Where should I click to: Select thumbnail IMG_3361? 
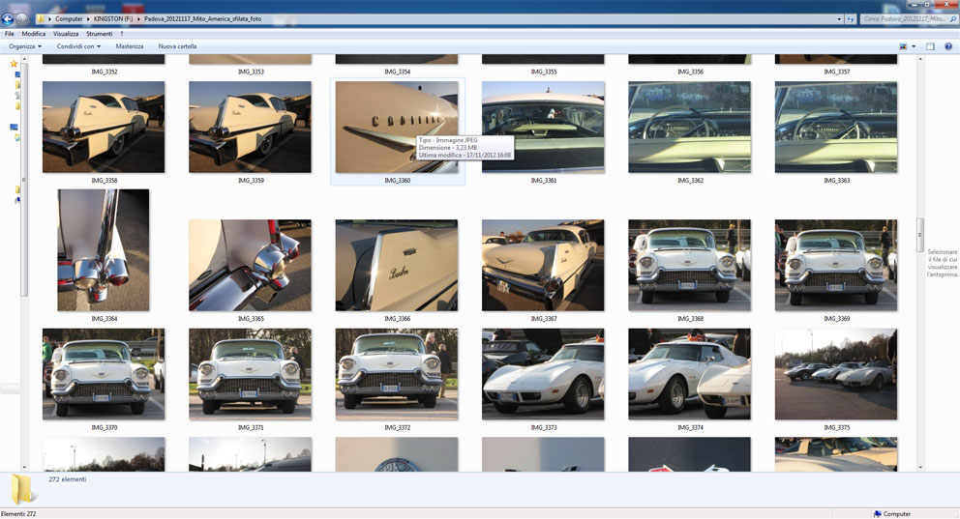543,128
